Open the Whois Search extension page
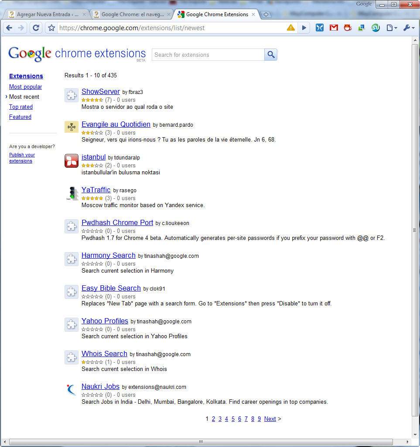Viewport: 420px width, 447px height. coord(104,354)
